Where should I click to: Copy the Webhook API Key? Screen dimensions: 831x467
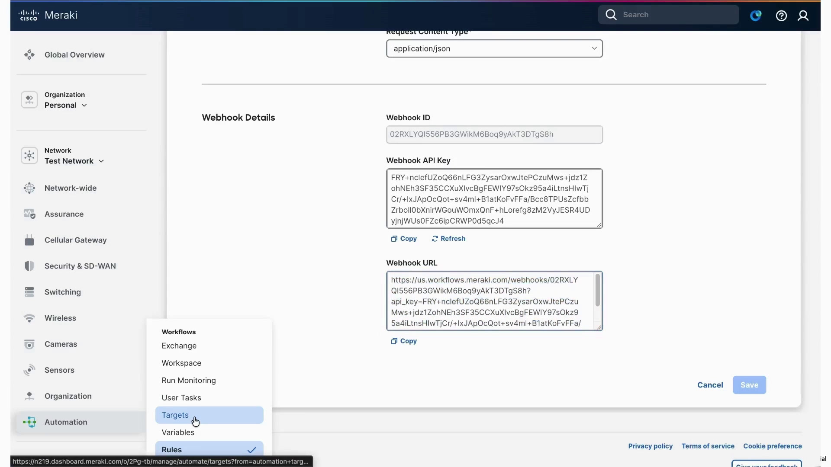pos(404,239)
